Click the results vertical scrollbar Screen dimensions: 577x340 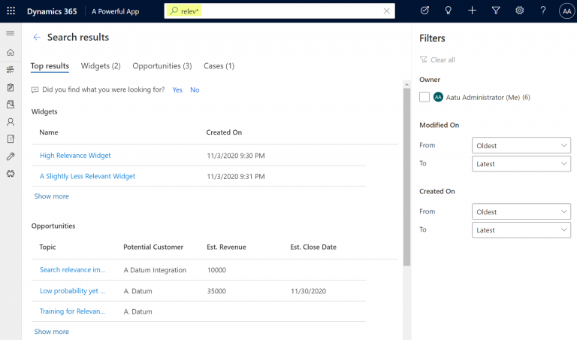[x=406, y=176]
